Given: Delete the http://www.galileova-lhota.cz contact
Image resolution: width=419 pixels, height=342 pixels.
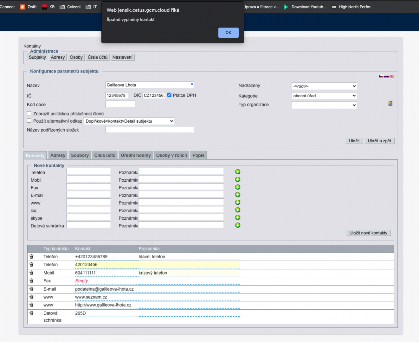Looking at the screenshot, I should [x=31, y=305].
